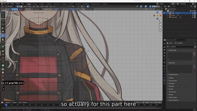Image resolution: width=197 pixels, height=111 pixels.
Task: Open the Vertex menu in viewport header
Action: tap(42, 6)
